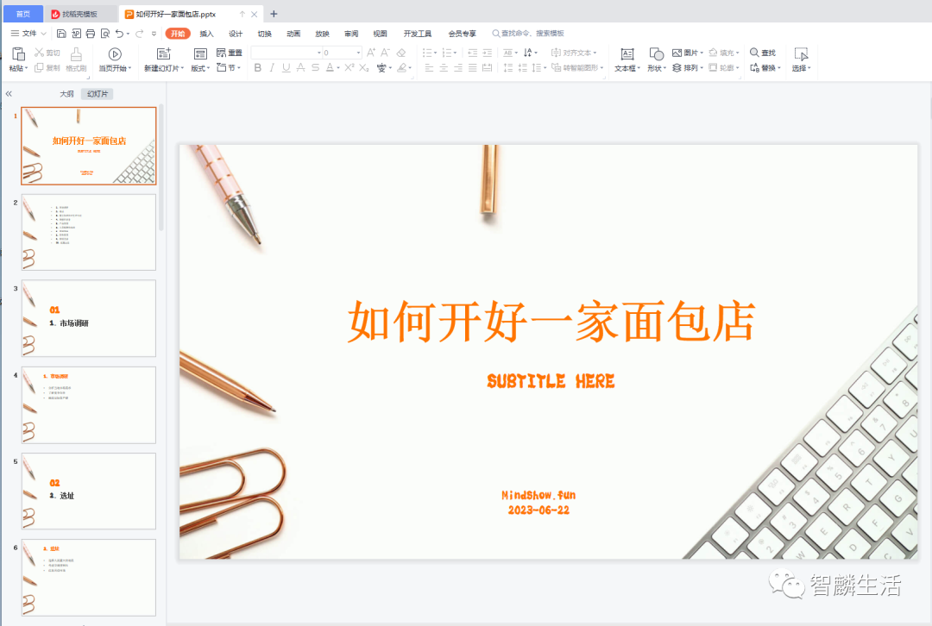Click the 查找 find icon
Image resolution: width=932 pixels, height=626 pixels.
[763, 53]
